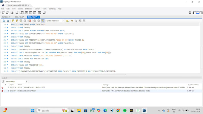Open the Scripting menu

[x=52, y=9]
